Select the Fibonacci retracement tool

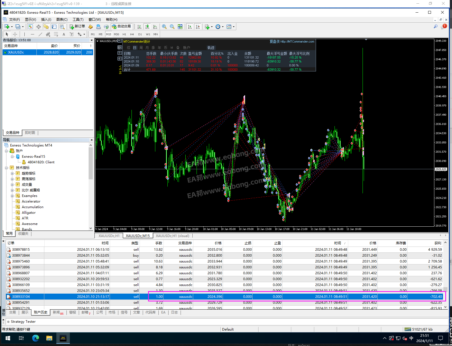coord(56,34)
